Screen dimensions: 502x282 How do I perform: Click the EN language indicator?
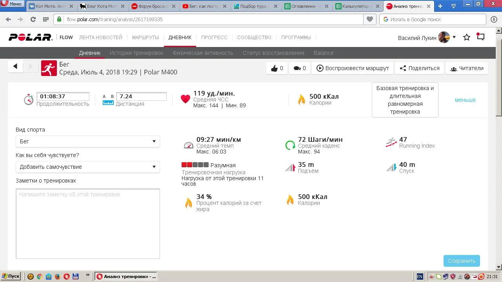click(x=420, y=277)
